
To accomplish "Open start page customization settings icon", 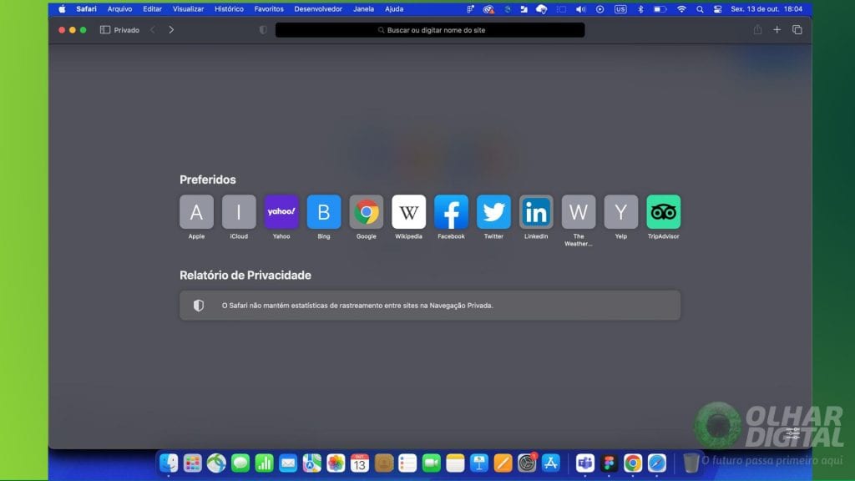I will [793, 434].
